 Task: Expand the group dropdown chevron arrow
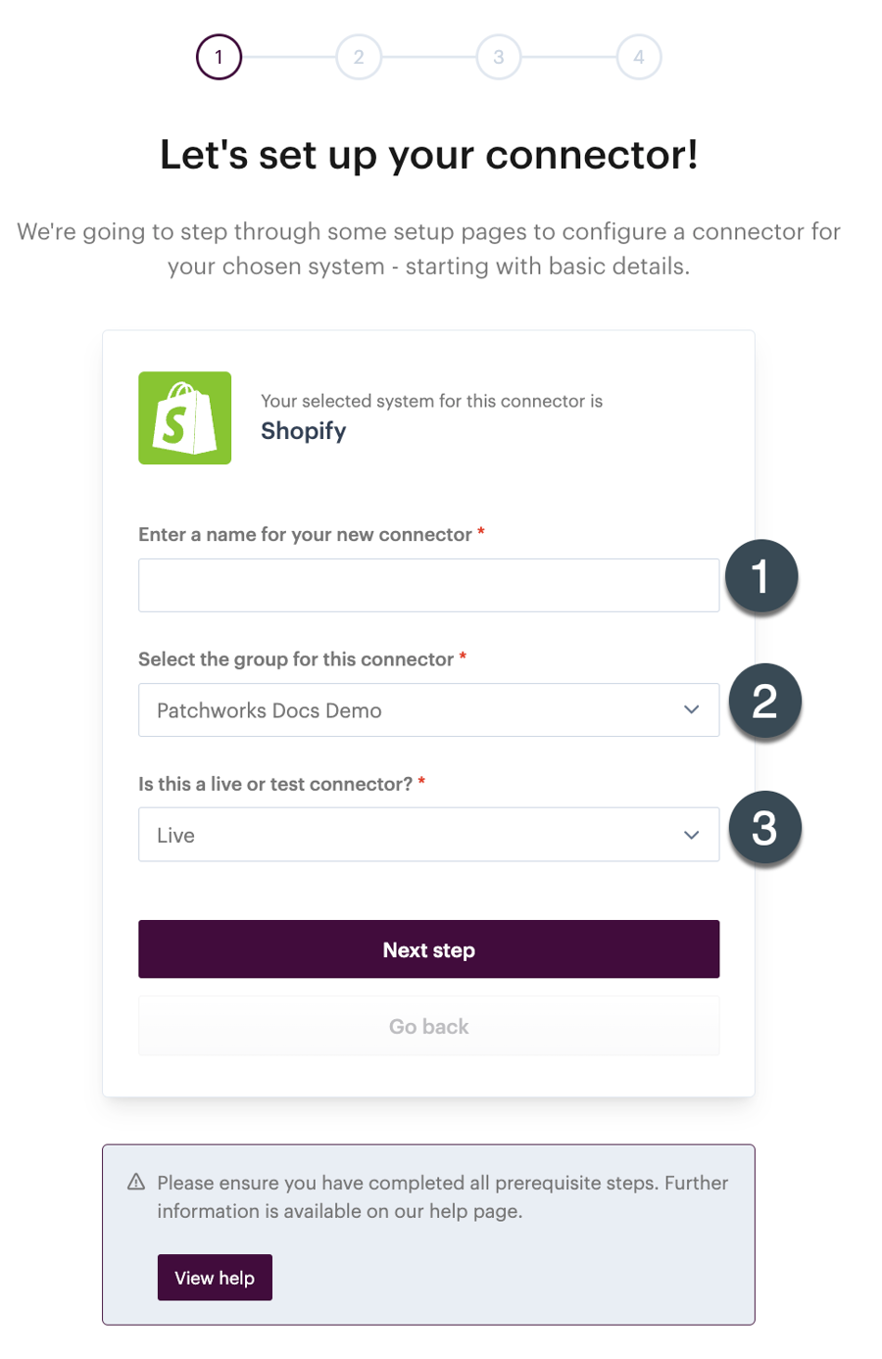point(692,709)
